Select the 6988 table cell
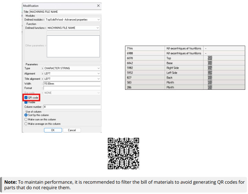Viewport: 248px width, 194px height. pos(145,53)
